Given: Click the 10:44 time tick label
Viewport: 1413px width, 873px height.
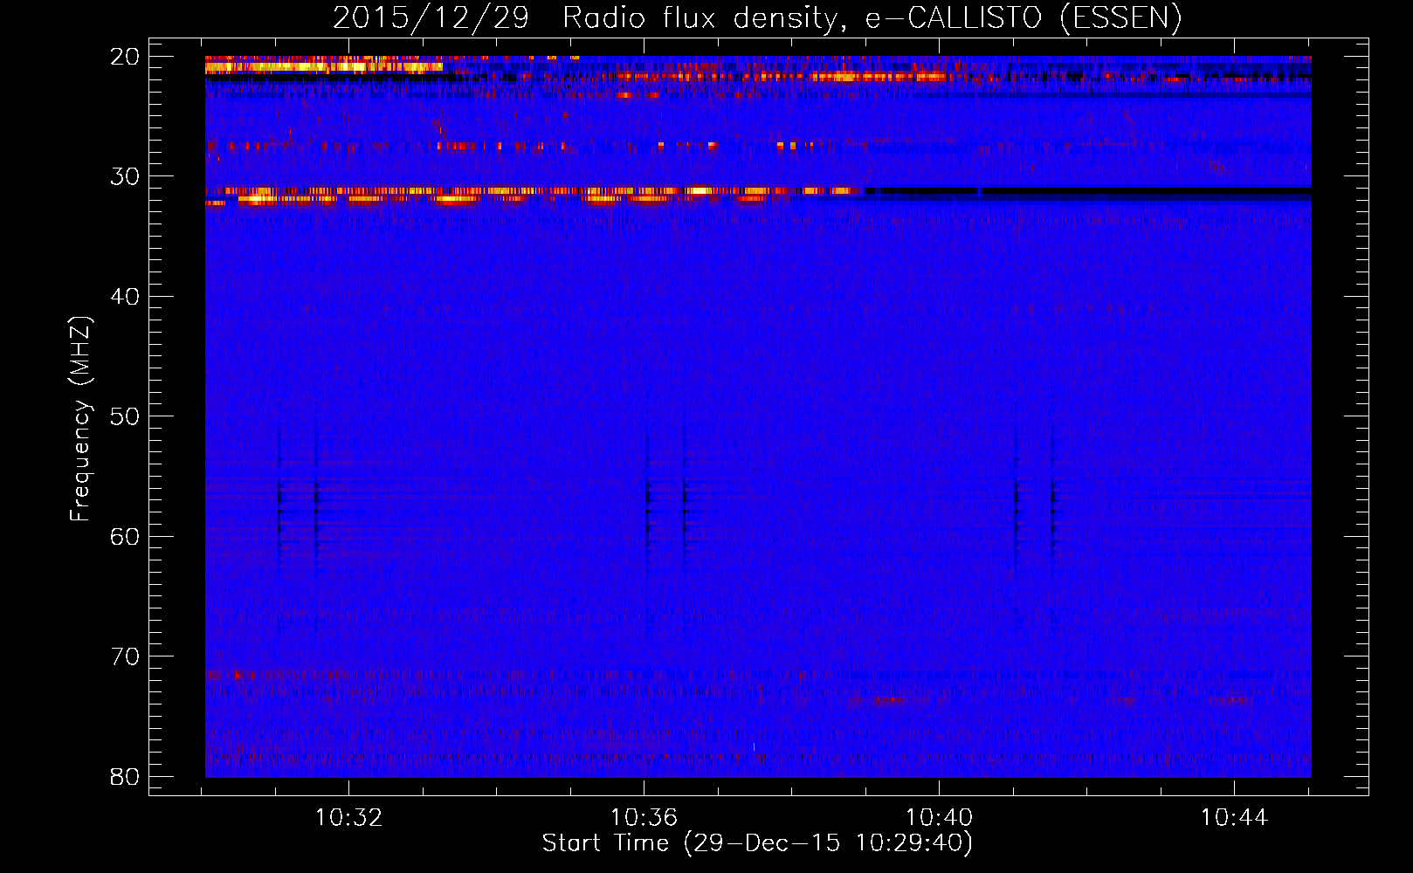Looking at the screenshot, I should coord(1234,818).
